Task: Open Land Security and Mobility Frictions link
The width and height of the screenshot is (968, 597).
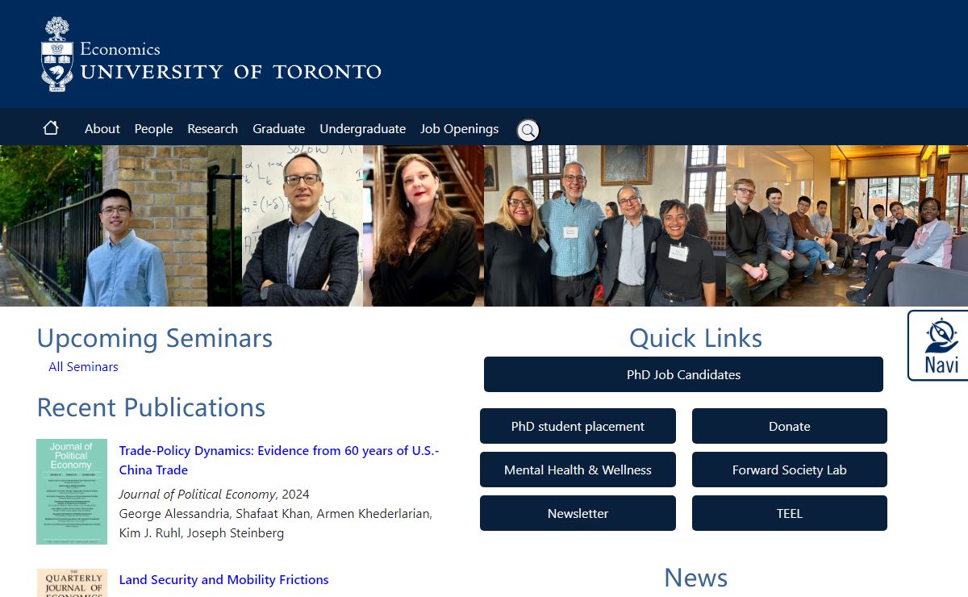Action: pyautogui.click(x=223, y=579)
